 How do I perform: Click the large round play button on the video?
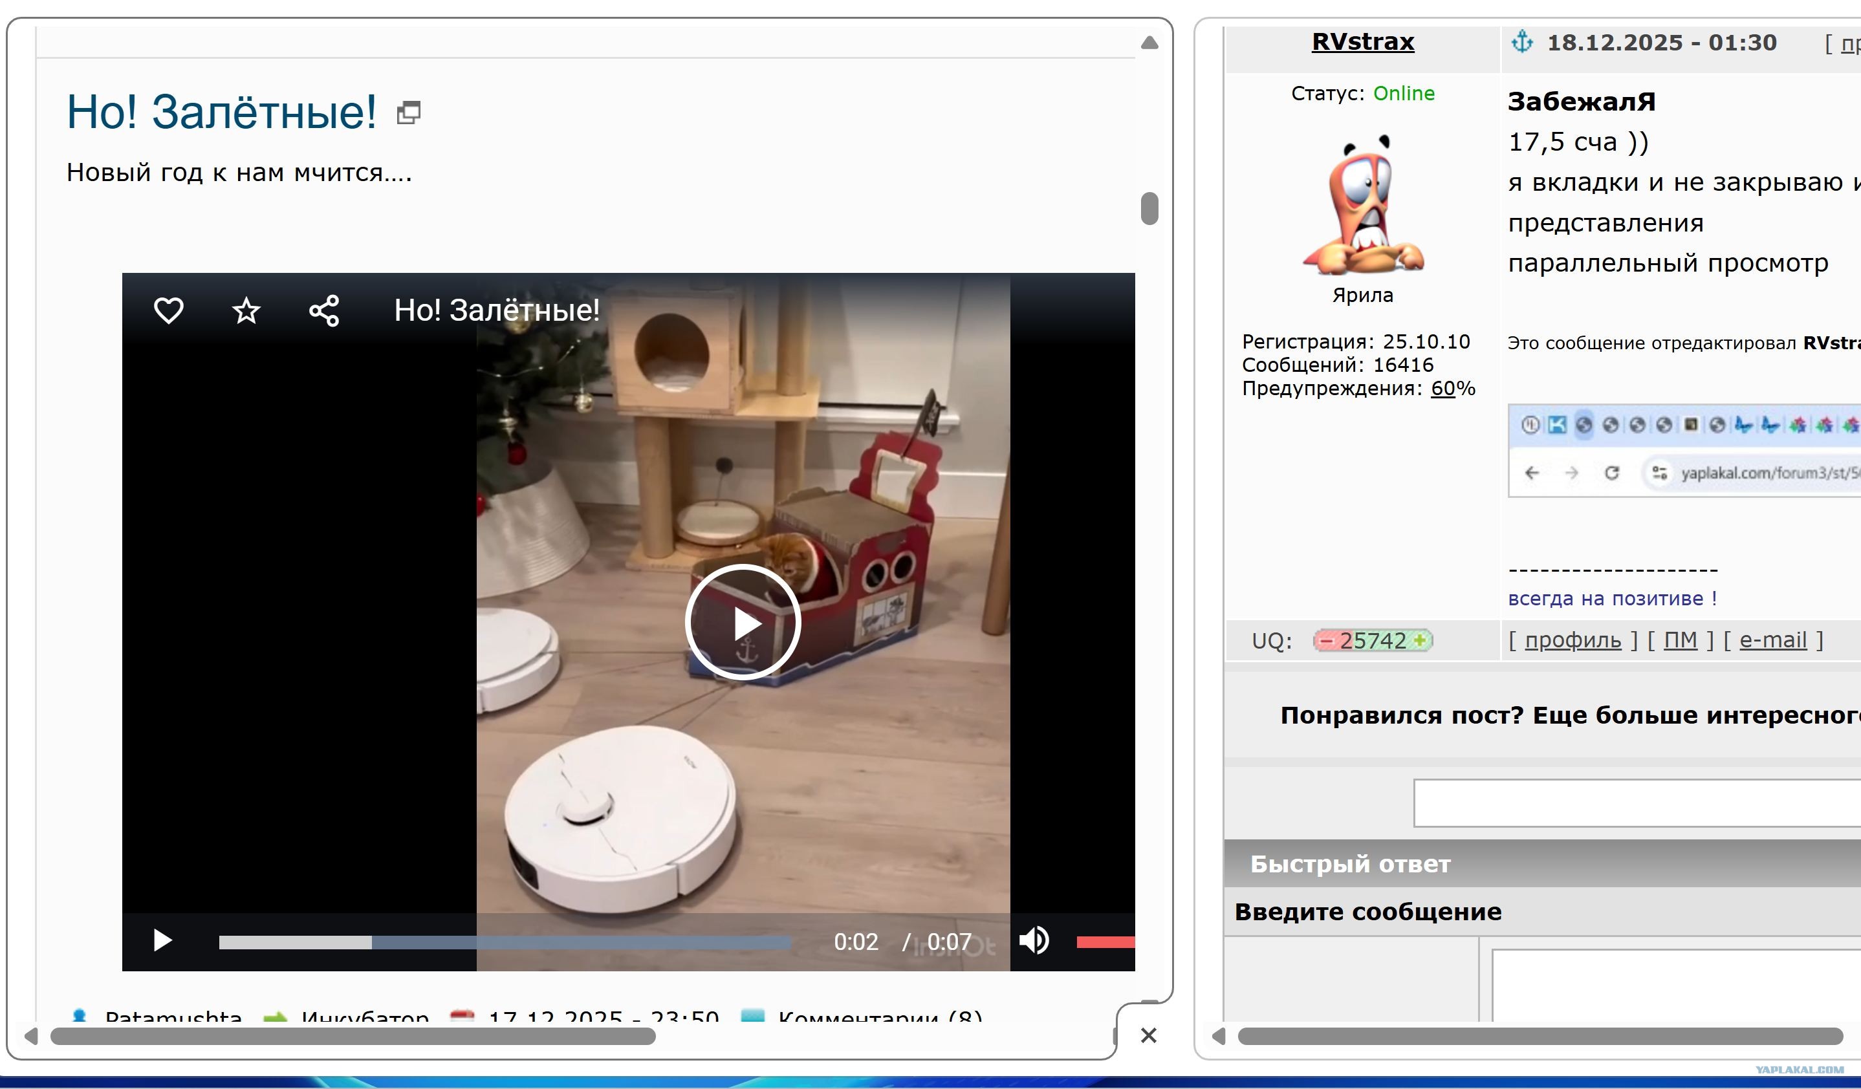point(743,622)
